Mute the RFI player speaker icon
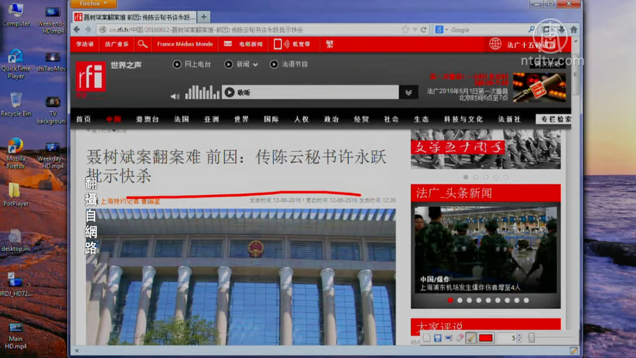The height and width of the screenshot is (358, 636). click(175, 96)
